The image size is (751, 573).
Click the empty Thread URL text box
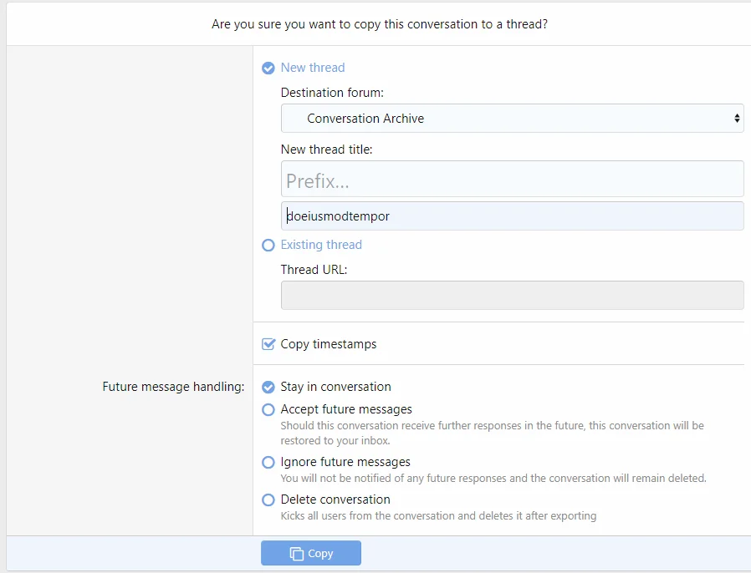(512, 296)
